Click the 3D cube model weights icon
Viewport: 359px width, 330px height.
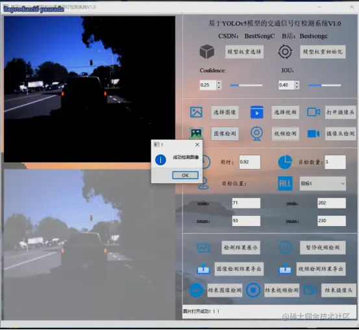point(206,51)
